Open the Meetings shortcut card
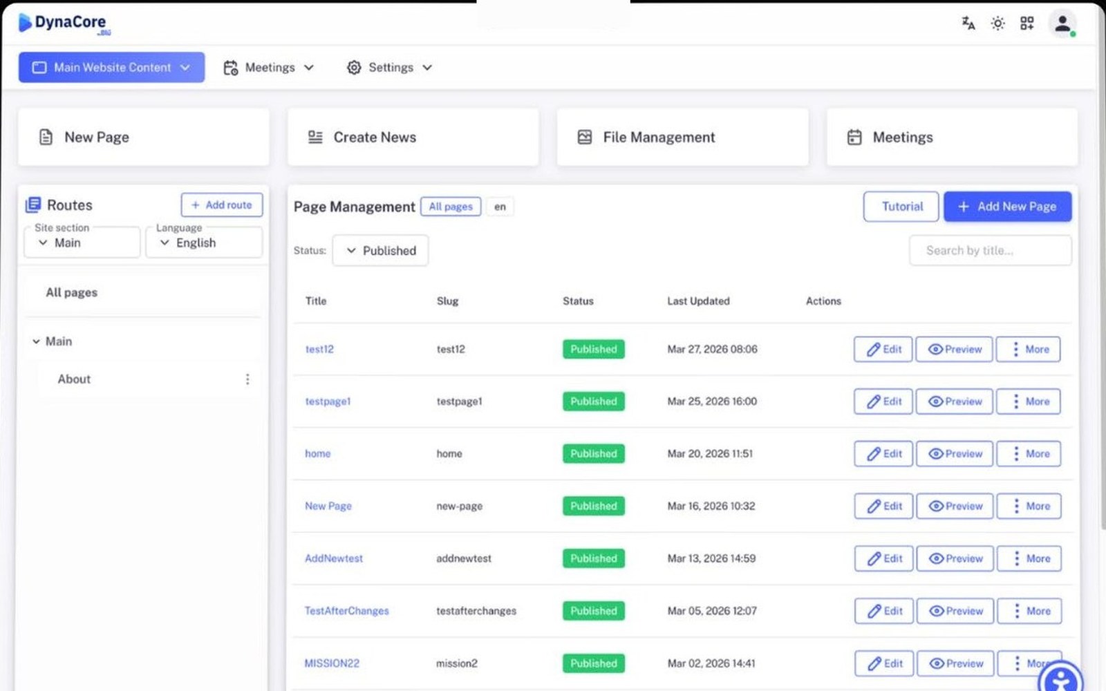Viewport: 1106px width, 691px height. (x=953, y=137)
